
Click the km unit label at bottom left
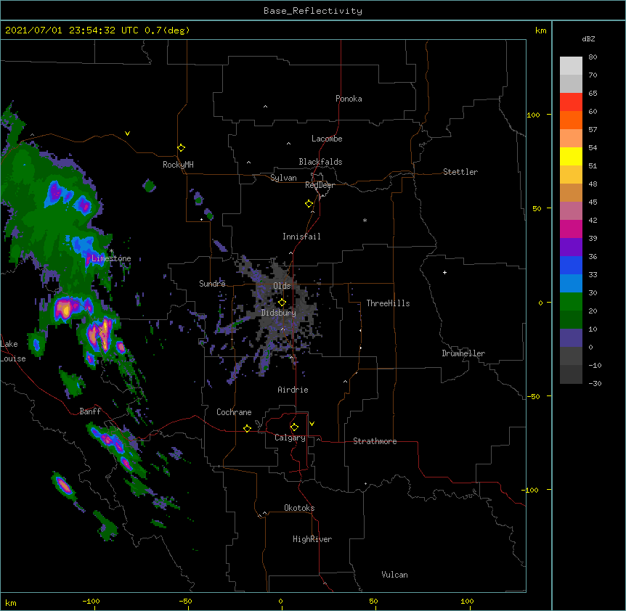(x=11, y=603)
